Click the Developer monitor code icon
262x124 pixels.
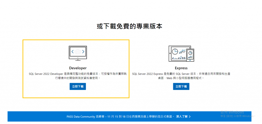tap(78, 53)
